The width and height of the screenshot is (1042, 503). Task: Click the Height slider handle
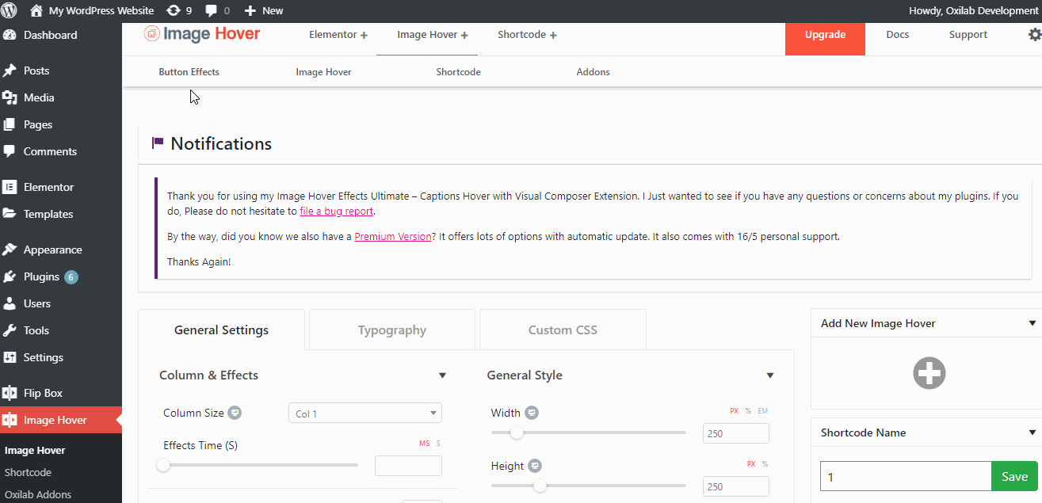click(540, 486)
